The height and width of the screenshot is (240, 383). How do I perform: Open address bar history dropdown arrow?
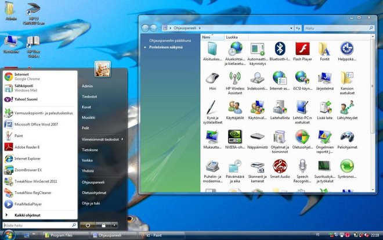pyautogui.click(x=291, y=28)
